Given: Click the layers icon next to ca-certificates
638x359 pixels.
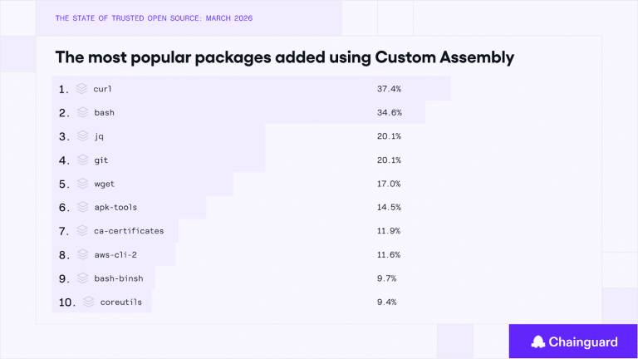Looking at the screenshot, I should point(82,230).
